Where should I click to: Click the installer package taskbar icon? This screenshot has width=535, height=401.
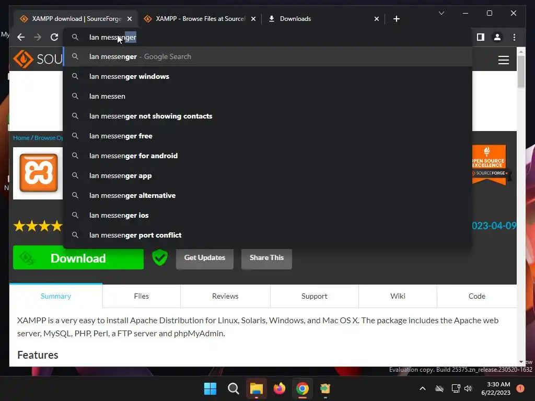point(325,388)
